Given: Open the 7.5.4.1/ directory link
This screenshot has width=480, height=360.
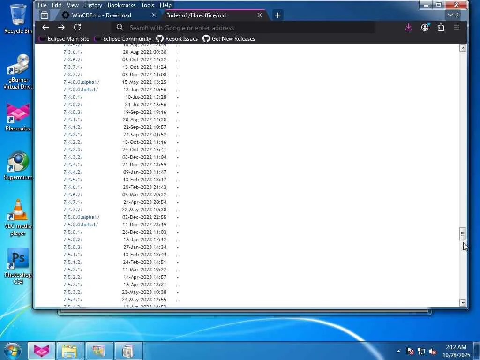Looking at the screenshot, I should pos(73,300).
